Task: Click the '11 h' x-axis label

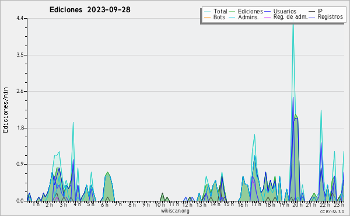Action: point(174,204)
